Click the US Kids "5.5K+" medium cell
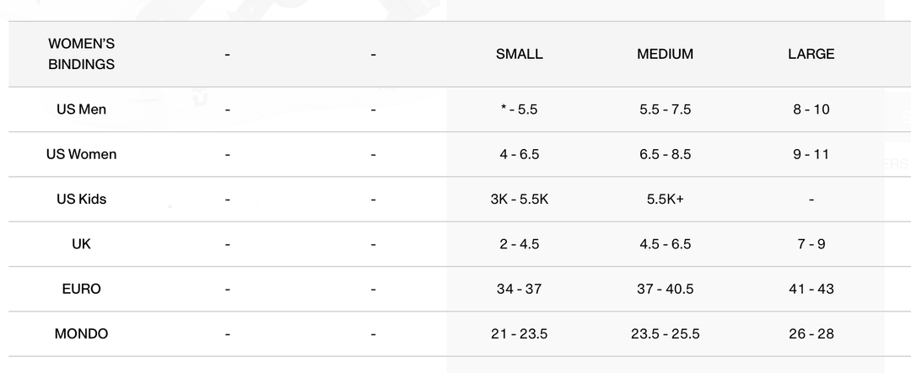This screenshot has width=911, height=373. coord(665,200)
